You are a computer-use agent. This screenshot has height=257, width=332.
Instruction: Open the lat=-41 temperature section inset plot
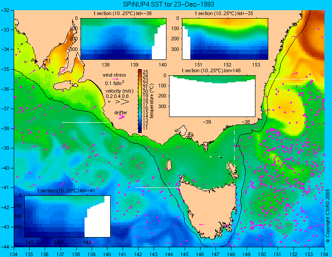pyautogui.click(x=68, y=216)
